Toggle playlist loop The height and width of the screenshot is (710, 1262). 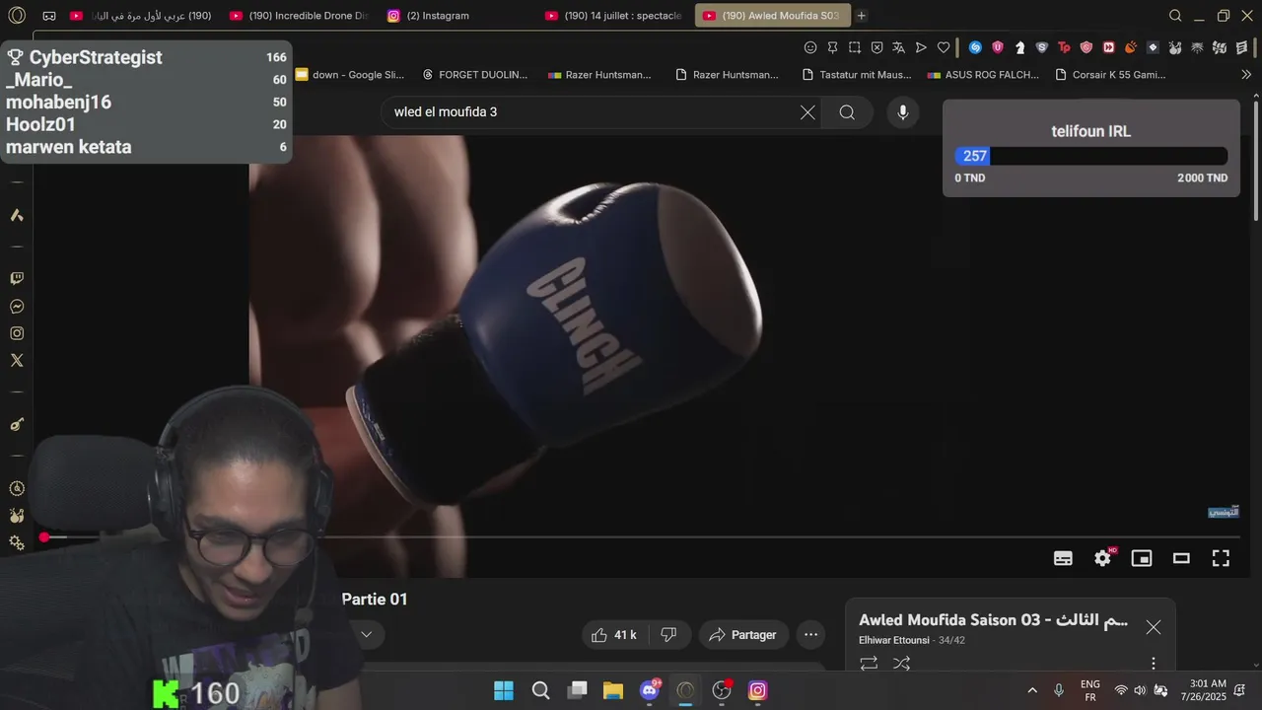pos(869,664)
